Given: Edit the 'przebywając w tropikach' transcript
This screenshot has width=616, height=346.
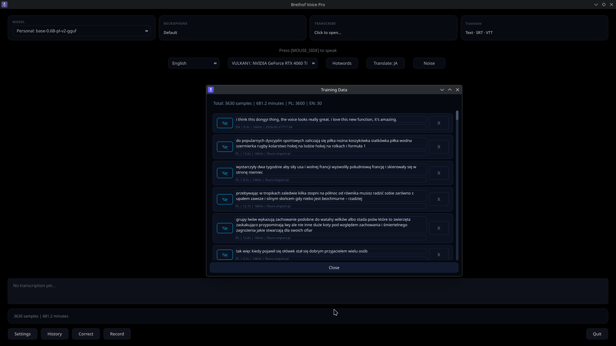Looking at the screenshot, I should click(331, 196).
